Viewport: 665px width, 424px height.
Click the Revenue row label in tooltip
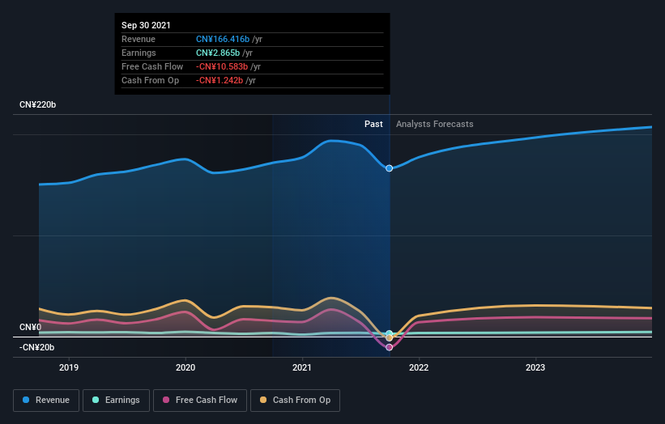pos(139,39)
